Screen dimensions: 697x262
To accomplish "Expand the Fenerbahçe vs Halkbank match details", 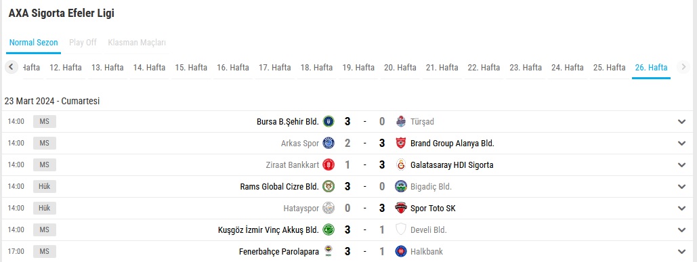I will (x=682, y=251).
